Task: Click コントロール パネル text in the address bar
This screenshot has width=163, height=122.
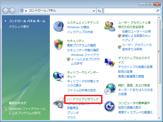Action: pyautogui.click(x=43, y=10)
